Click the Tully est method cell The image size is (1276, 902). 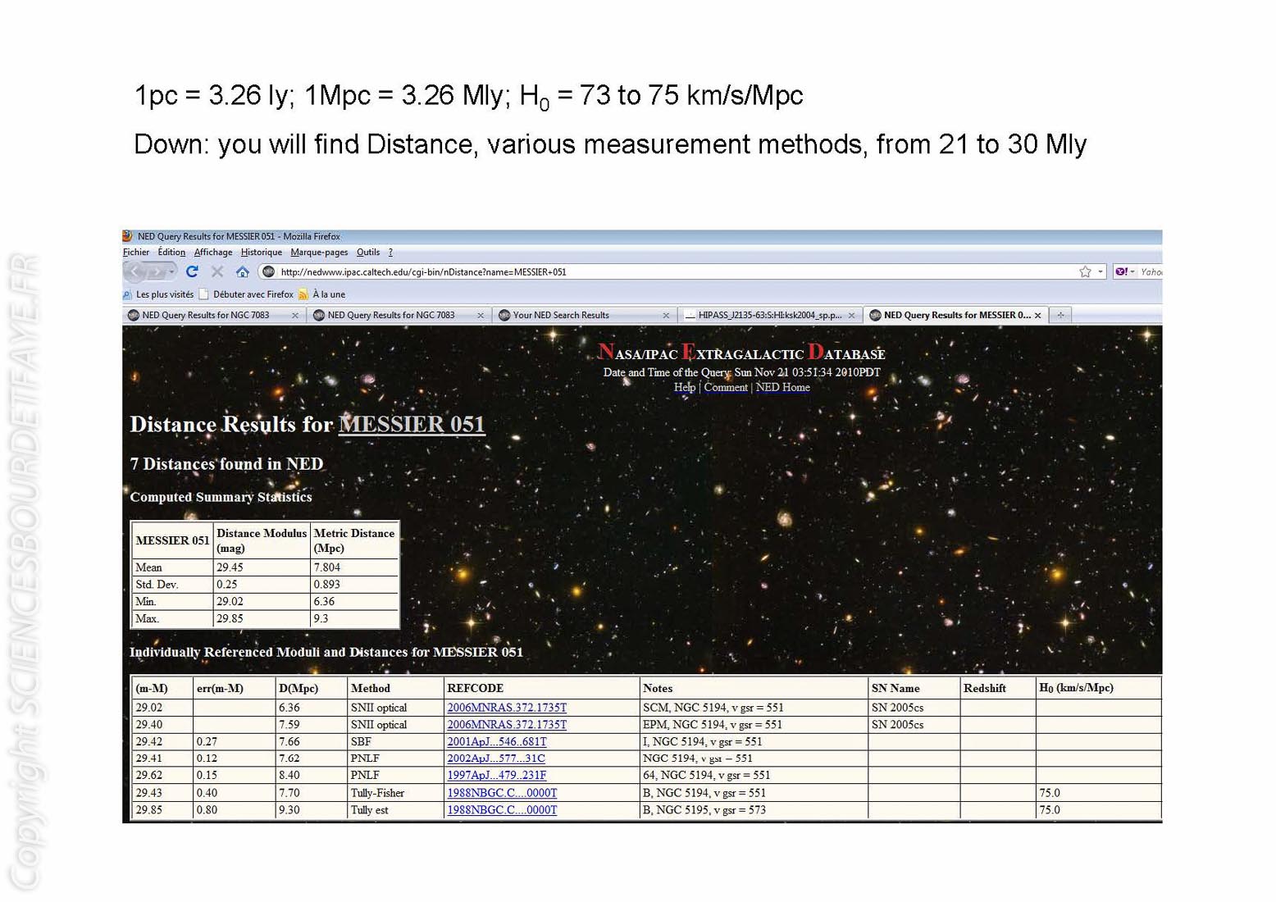tap(394, 810)
